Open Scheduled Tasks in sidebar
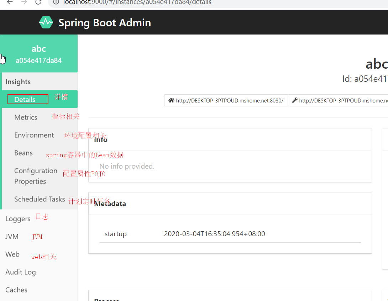 (40, 199)
